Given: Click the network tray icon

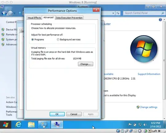Looking at the screenshot, I should coord(140,125).
